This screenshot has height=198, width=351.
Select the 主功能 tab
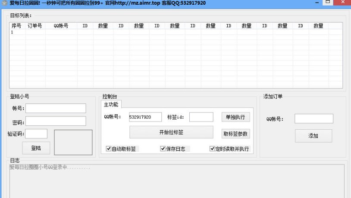111,104
